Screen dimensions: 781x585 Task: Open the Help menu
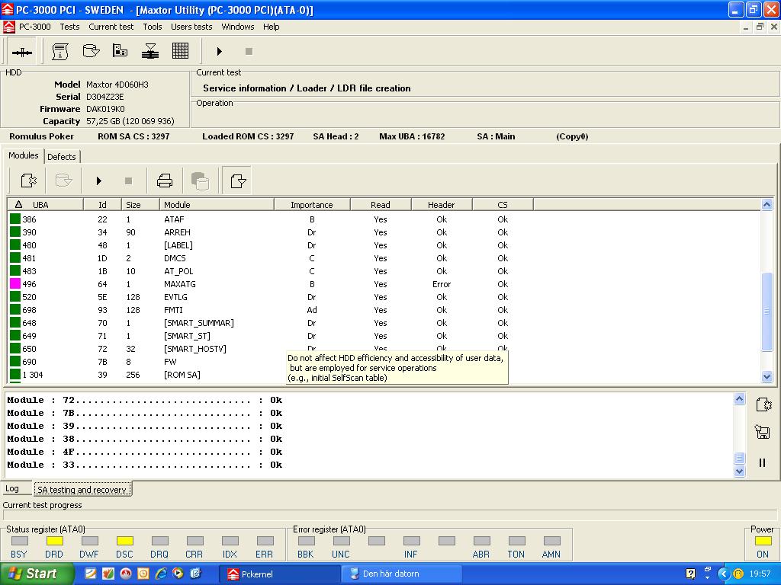[271, 27]
